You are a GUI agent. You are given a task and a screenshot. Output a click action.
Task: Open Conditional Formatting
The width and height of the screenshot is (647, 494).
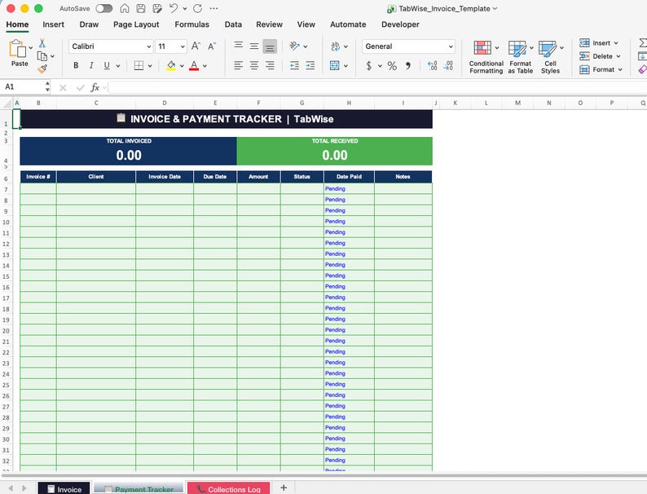[x=486, y=57]
